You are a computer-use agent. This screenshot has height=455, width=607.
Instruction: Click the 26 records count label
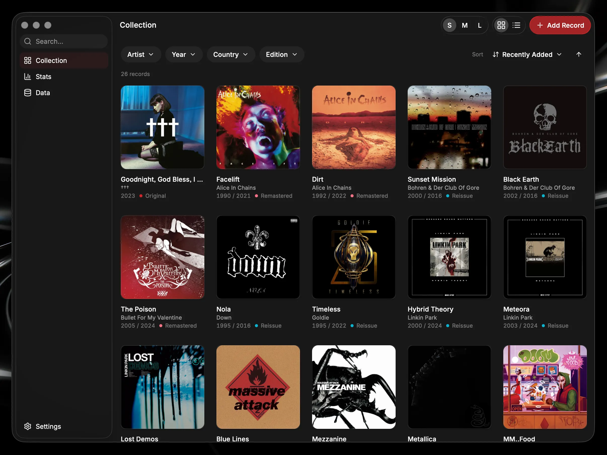(x=135, y=74)
